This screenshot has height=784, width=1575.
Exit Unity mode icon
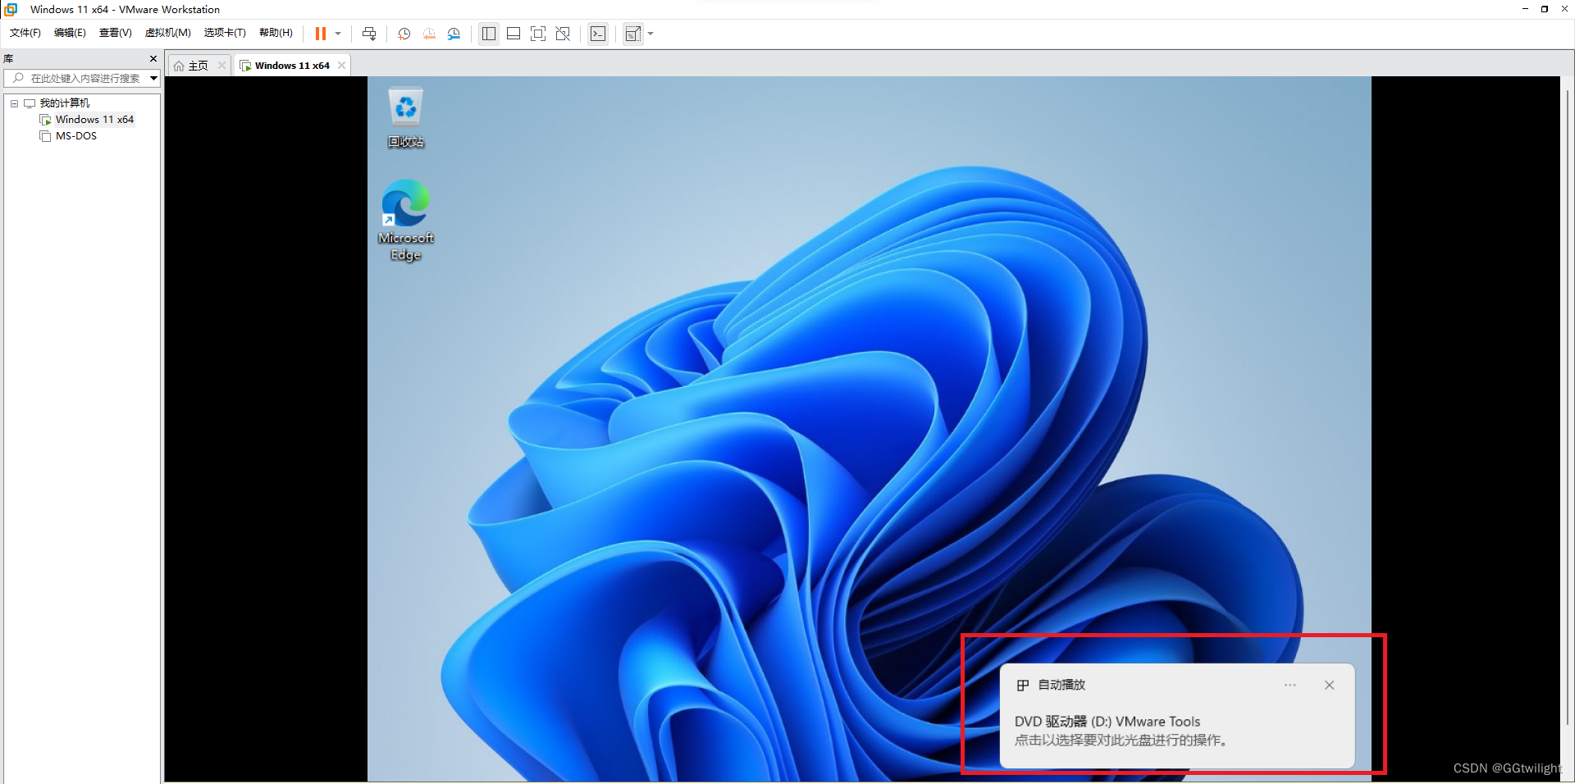(x=563, y=34)
